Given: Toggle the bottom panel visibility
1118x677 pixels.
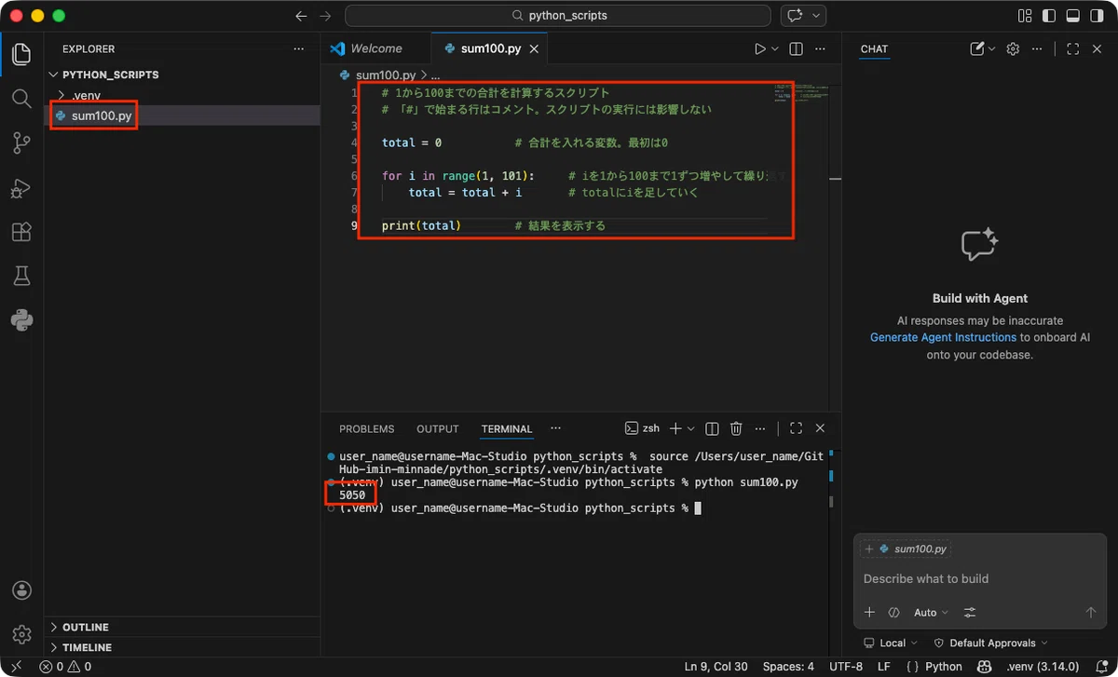Looking at the screenshot, I should point(1073,16).
